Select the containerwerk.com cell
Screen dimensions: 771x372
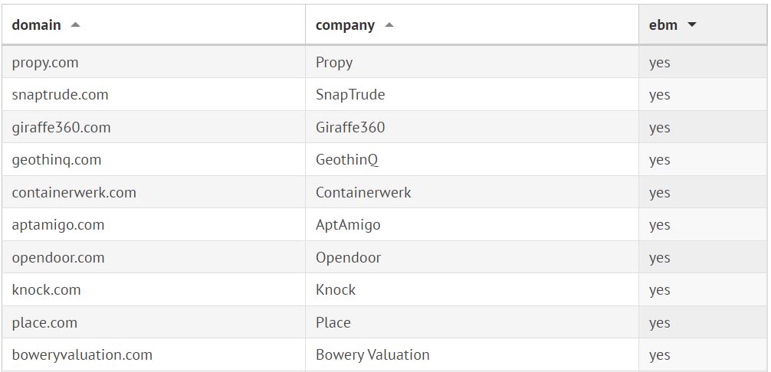point(74,193)
